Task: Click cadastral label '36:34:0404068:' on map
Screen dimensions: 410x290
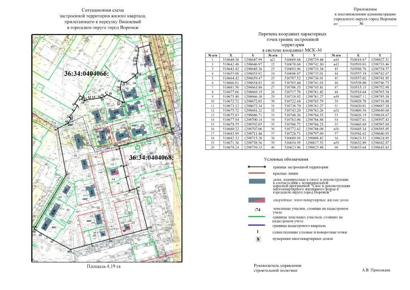Action: point(151,158)
